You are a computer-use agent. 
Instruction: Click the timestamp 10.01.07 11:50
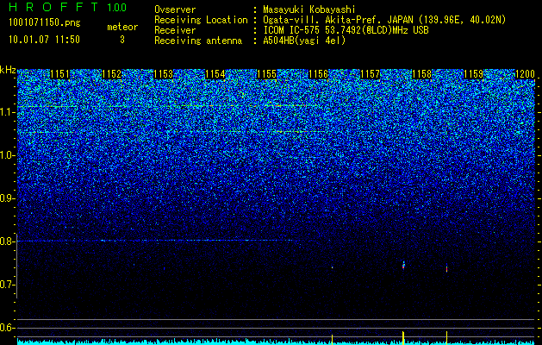[44, 40]
